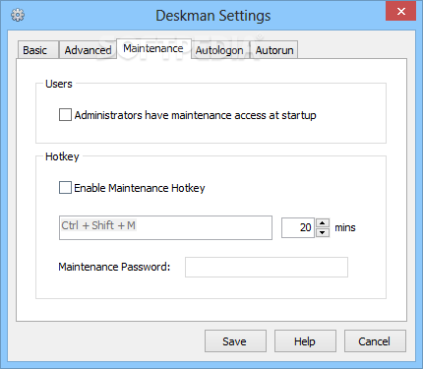Save the settings
423x369 pixels.
(235, 341)
